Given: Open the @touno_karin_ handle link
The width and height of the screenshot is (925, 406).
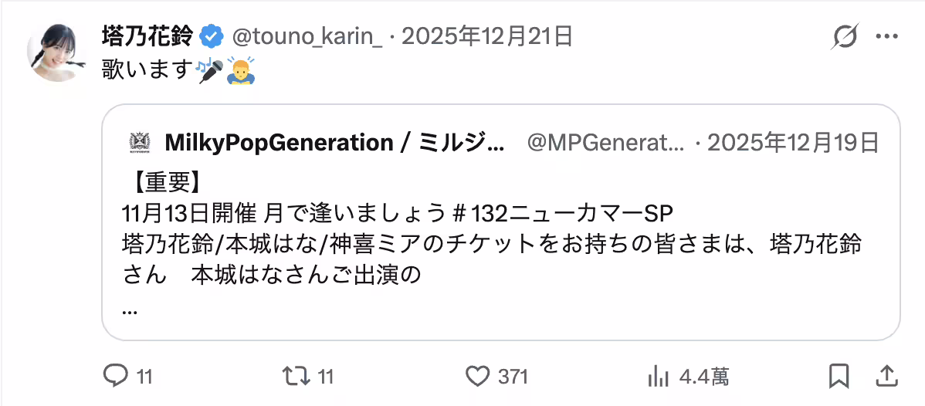Looking at the screenshot, I should (x=306, y=36).
